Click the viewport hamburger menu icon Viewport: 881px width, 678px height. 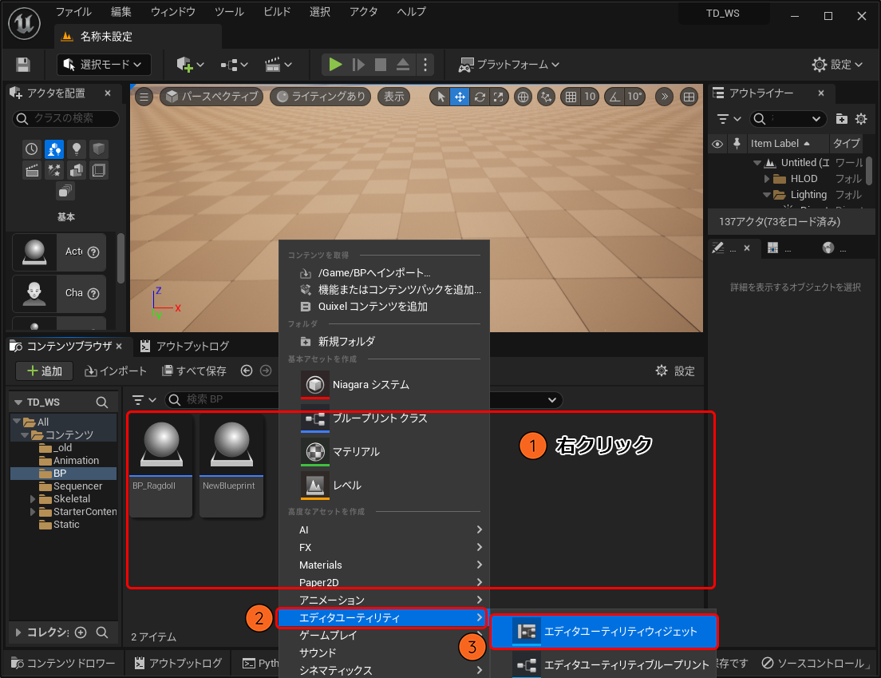144,97
